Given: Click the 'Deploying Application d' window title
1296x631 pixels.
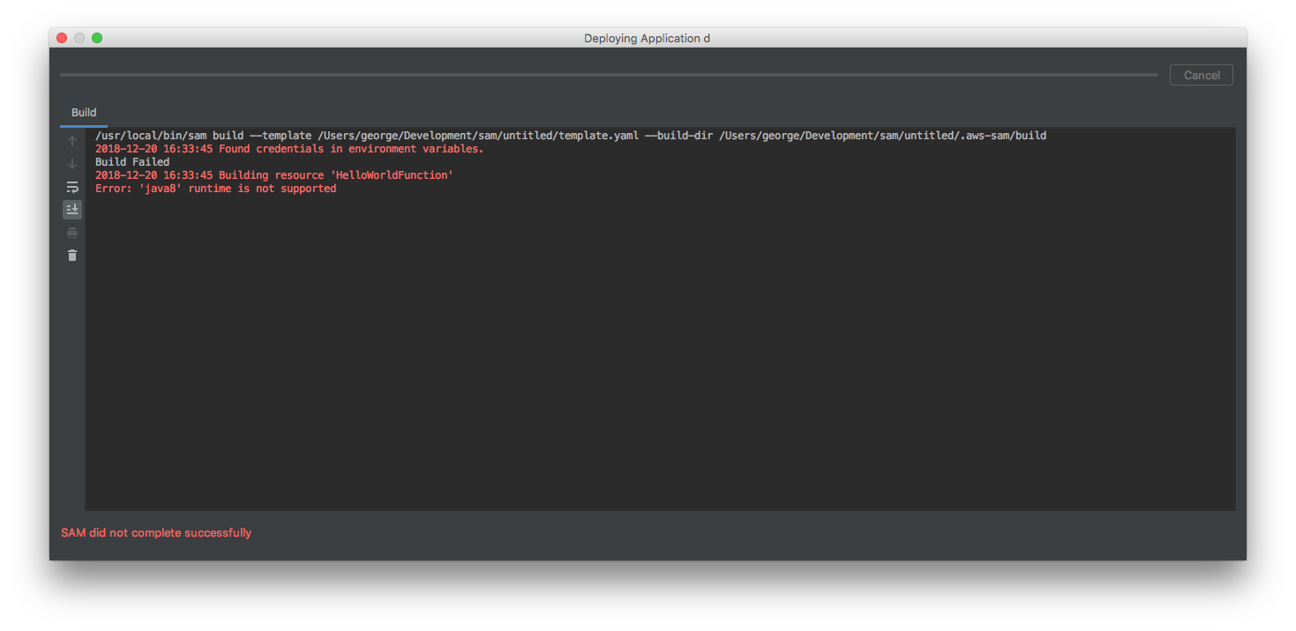Looking at the screenshot, I should point(647,38).
